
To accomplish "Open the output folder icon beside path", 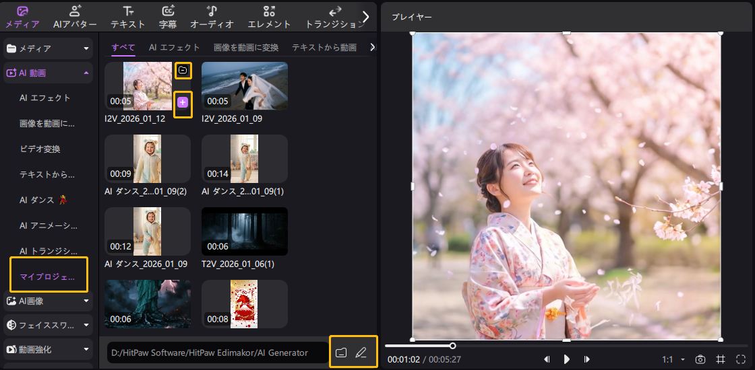I will [341, 353].
